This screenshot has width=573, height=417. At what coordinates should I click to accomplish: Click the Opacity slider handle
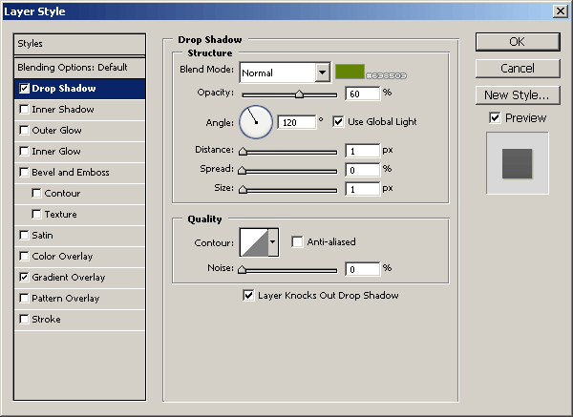tap(299, 94)
